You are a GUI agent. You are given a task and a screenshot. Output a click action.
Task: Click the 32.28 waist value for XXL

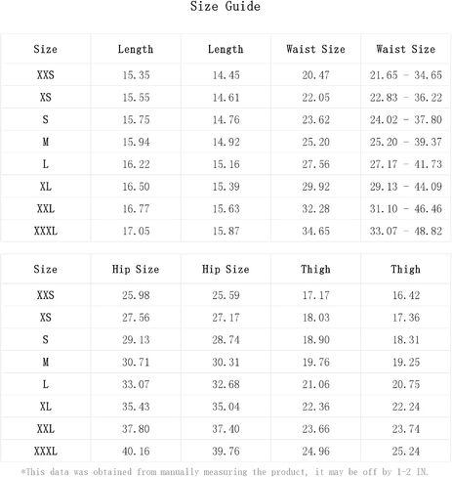[x=315, y=209]
